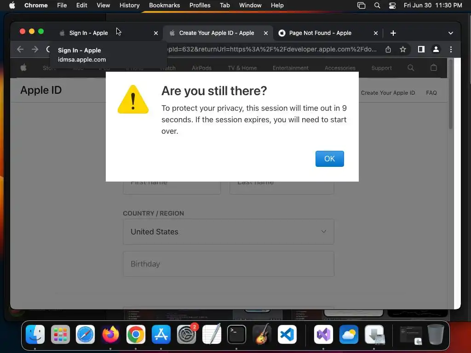The width and height of the screenshot is (471, 353).
Task: Open the Help menu
Action: (x=277, y=5)
